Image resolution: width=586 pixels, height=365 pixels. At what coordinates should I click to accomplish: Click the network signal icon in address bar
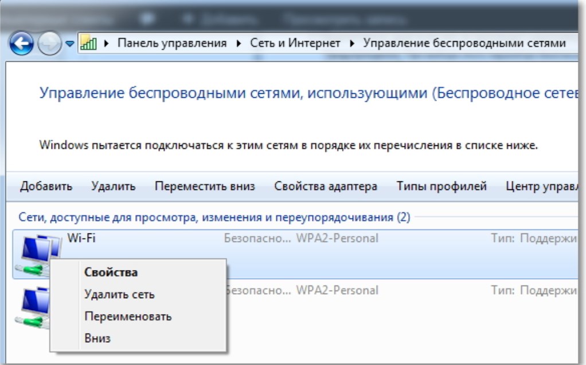click(x=88, y=42)
